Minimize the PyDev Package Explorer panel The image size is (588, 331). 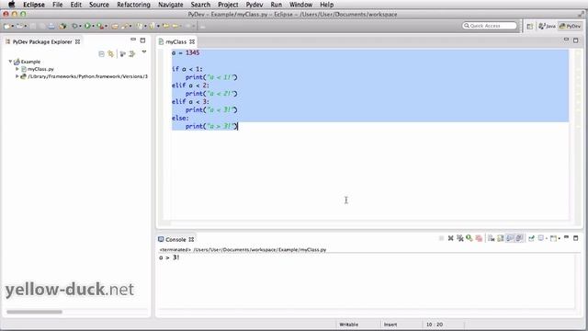pos(133,40)
